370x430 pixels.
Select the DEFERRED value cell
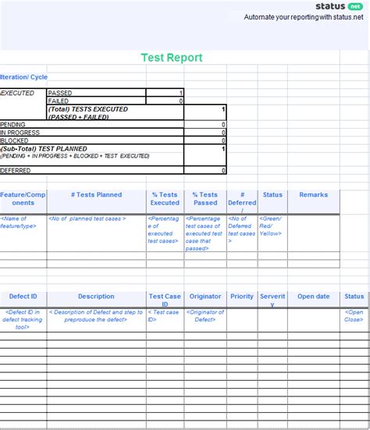[x=205, y=170]
